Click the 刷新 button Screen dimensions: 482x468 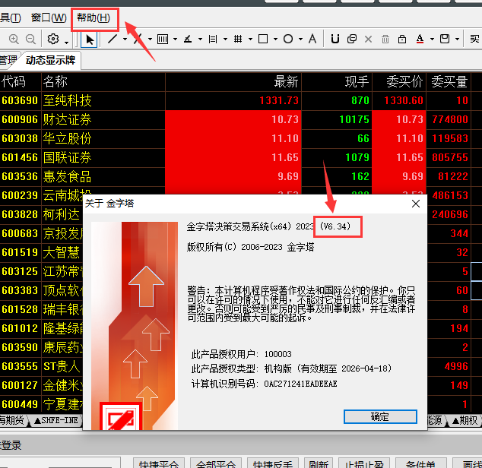pyautogui.click(x=319, y=463)
